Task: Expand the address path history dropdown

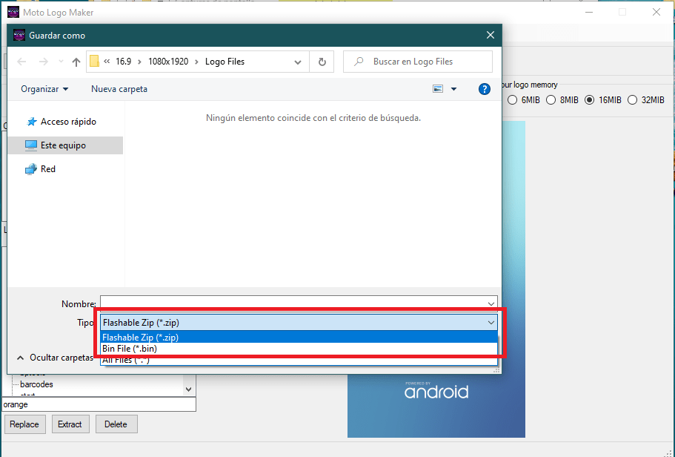Action: click(298, 62)
